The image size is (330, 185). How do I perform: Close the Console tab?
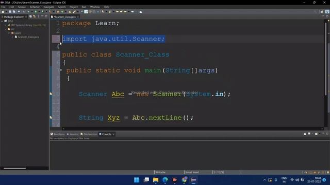tap(113, 134)
